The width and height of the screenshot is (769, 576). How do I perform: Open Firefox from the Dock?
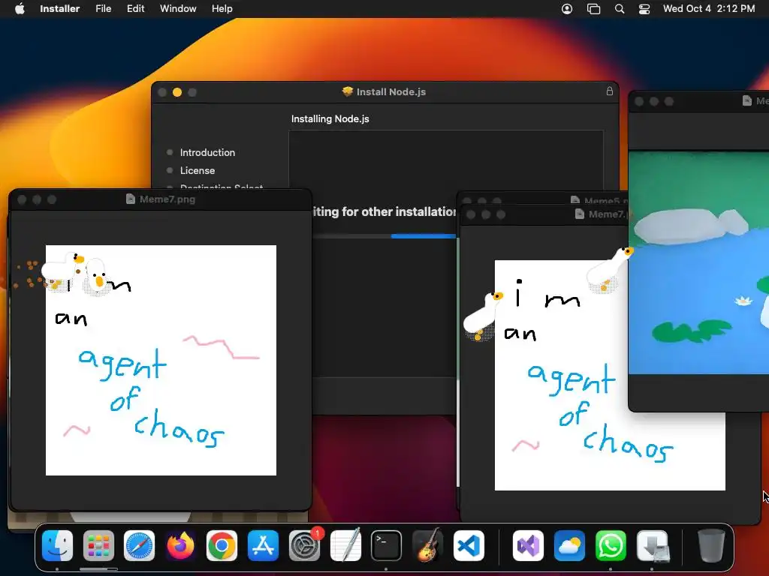click(x=180, y=546)
